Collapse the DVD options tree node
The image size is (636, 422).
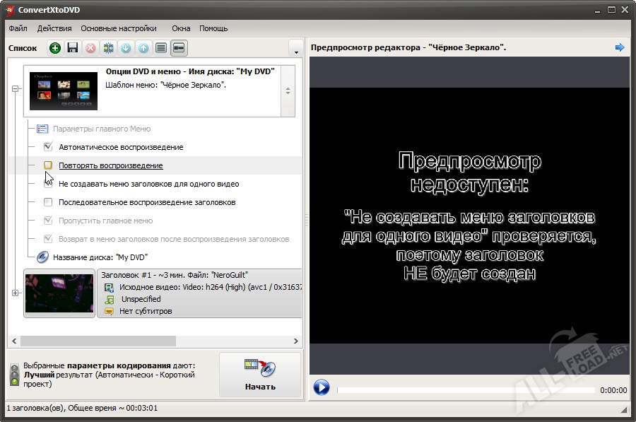coord(15,88)
